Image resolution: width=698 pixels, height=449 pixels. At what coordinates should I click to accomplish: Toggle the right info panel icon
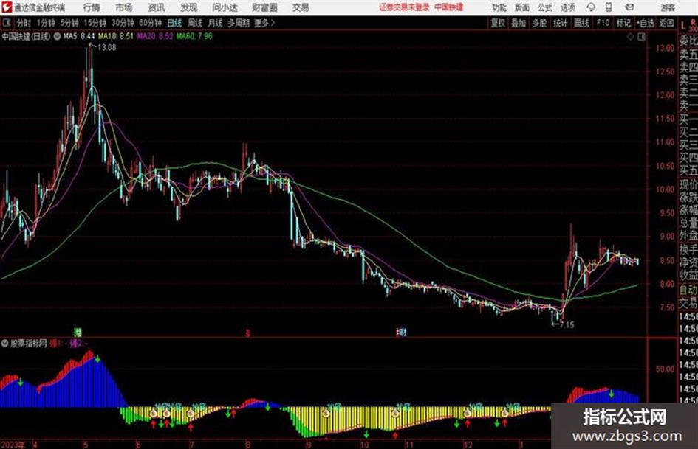[641, 37]
